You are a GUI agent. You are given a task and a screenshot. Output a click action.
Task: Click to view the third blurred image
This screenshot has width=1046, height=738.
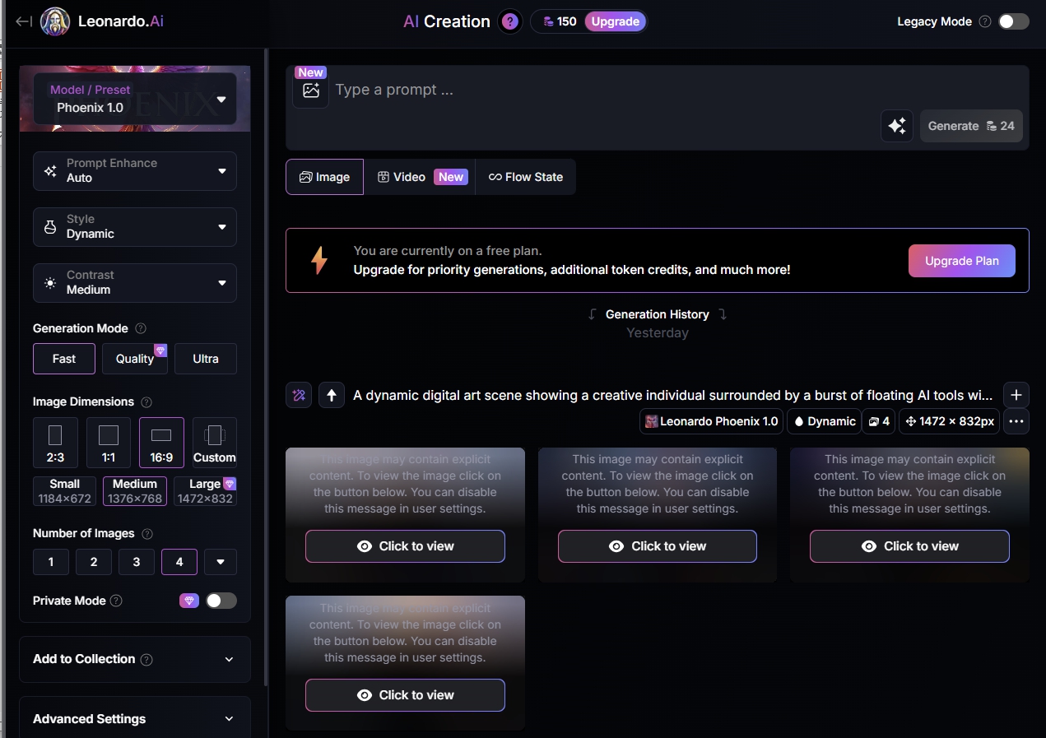click(x=909, y=546)
